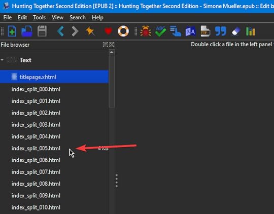Click the Create checkpoint pin icon

click(90, 31)
